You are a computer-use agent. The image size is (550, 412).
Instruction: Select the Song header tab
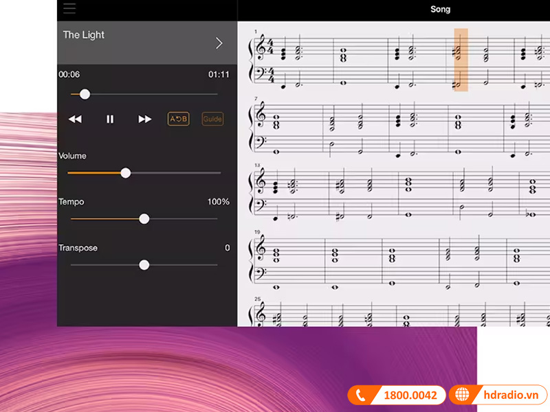[x=440, y=9]
